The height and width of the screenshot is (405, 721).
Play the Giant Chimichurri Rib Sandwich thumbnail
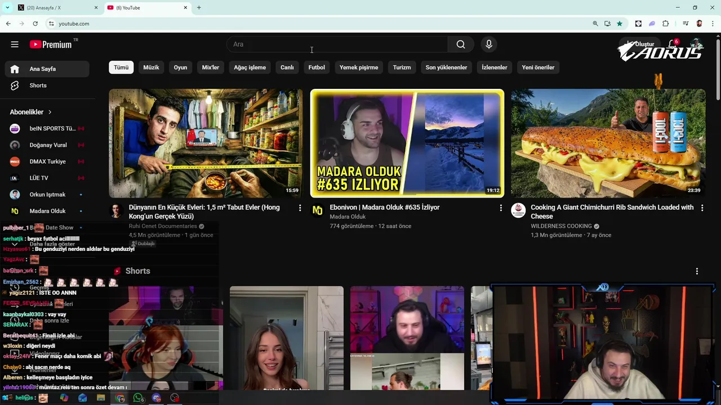608,143
